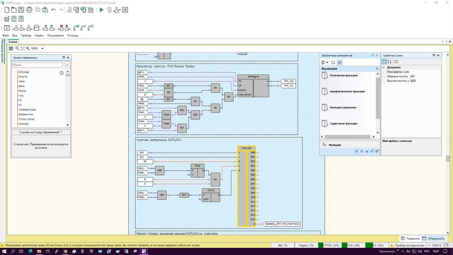Click the Undo arrow icon
Screen dimensions: 453x255
click(54, 10)
